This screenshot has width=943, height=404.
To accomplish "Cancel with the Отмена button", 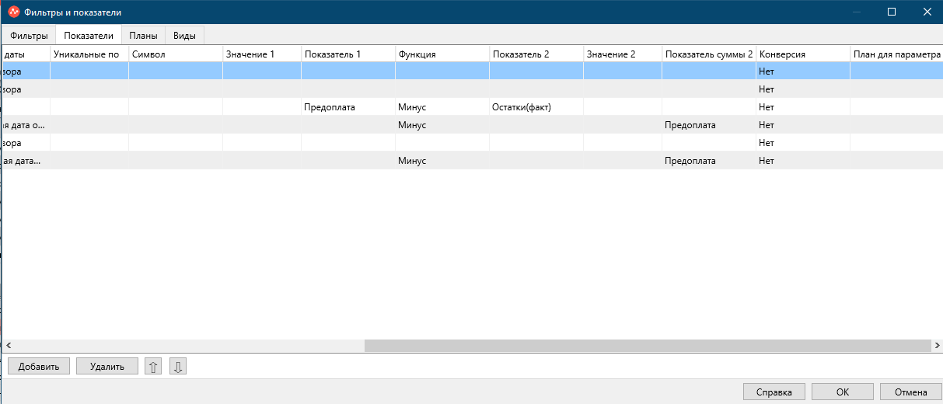I will [910, 392].
